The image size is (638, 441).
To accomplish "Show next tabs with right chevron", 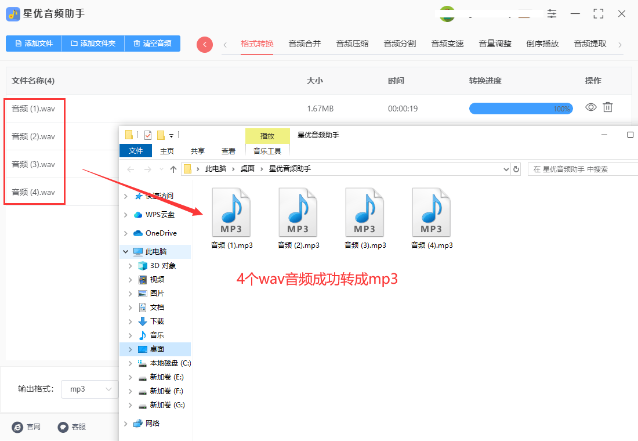I will point(620,45).
